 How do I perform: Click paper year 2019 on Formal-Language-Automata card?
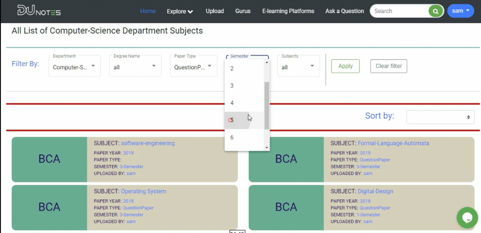365,153
